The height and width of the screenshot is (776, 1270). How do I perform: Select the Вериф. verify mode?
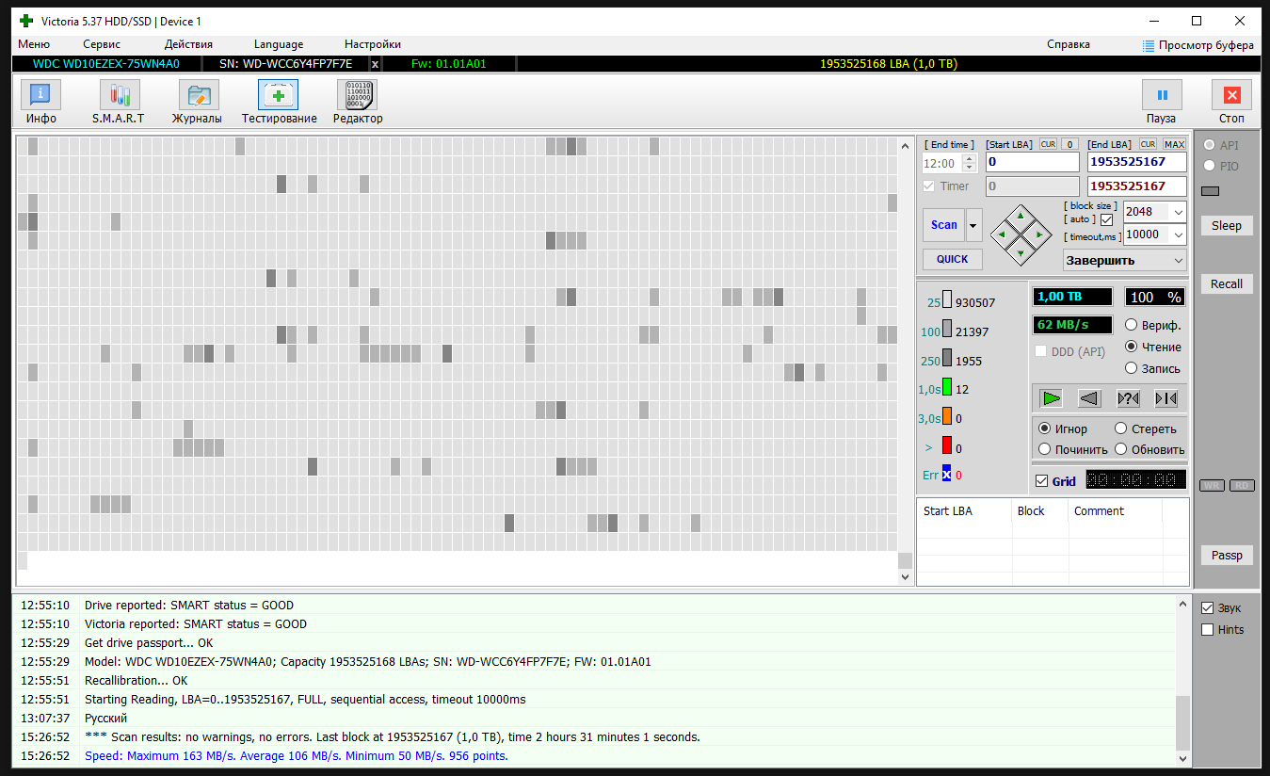pos(1132,325)
